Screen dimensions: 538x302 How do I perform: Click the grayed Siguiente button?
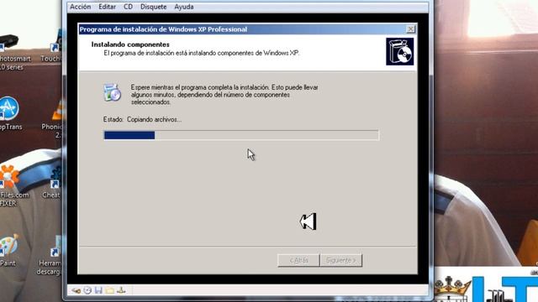pos(341,261)
